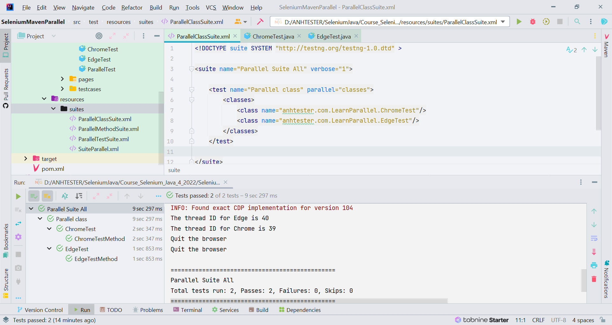Jump to previous highlighted error arrow
The image size is (612, 325).
(584, 50)
